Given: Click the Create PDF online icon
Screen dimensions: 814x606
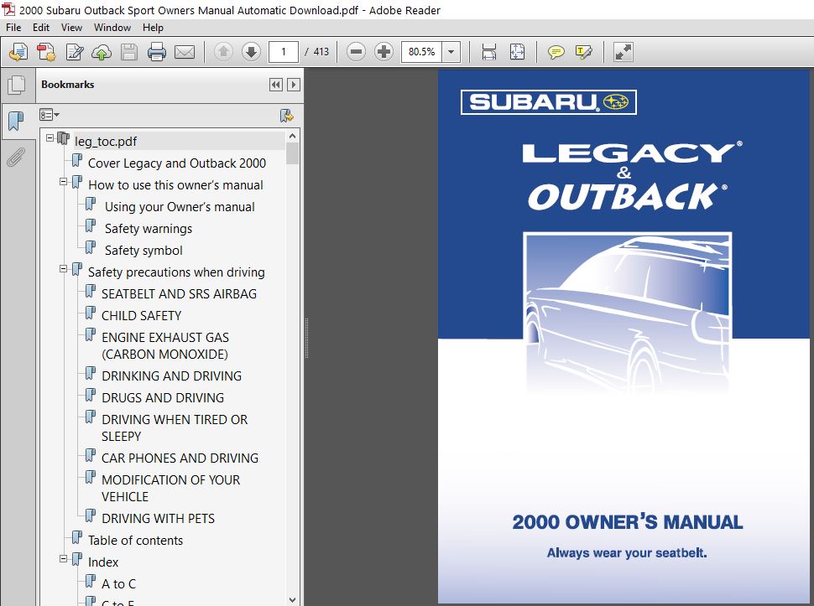Looking at the screenshot, I should 18,52.
